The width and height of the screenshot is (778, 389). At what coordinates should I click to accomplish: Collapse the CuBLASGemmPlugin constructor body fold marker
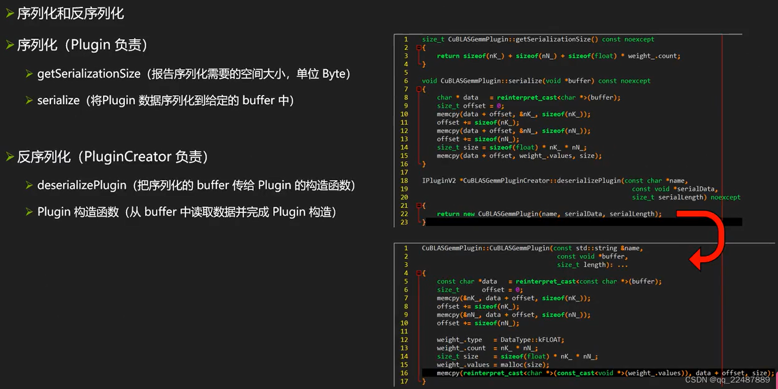click(x=419, y=273)
